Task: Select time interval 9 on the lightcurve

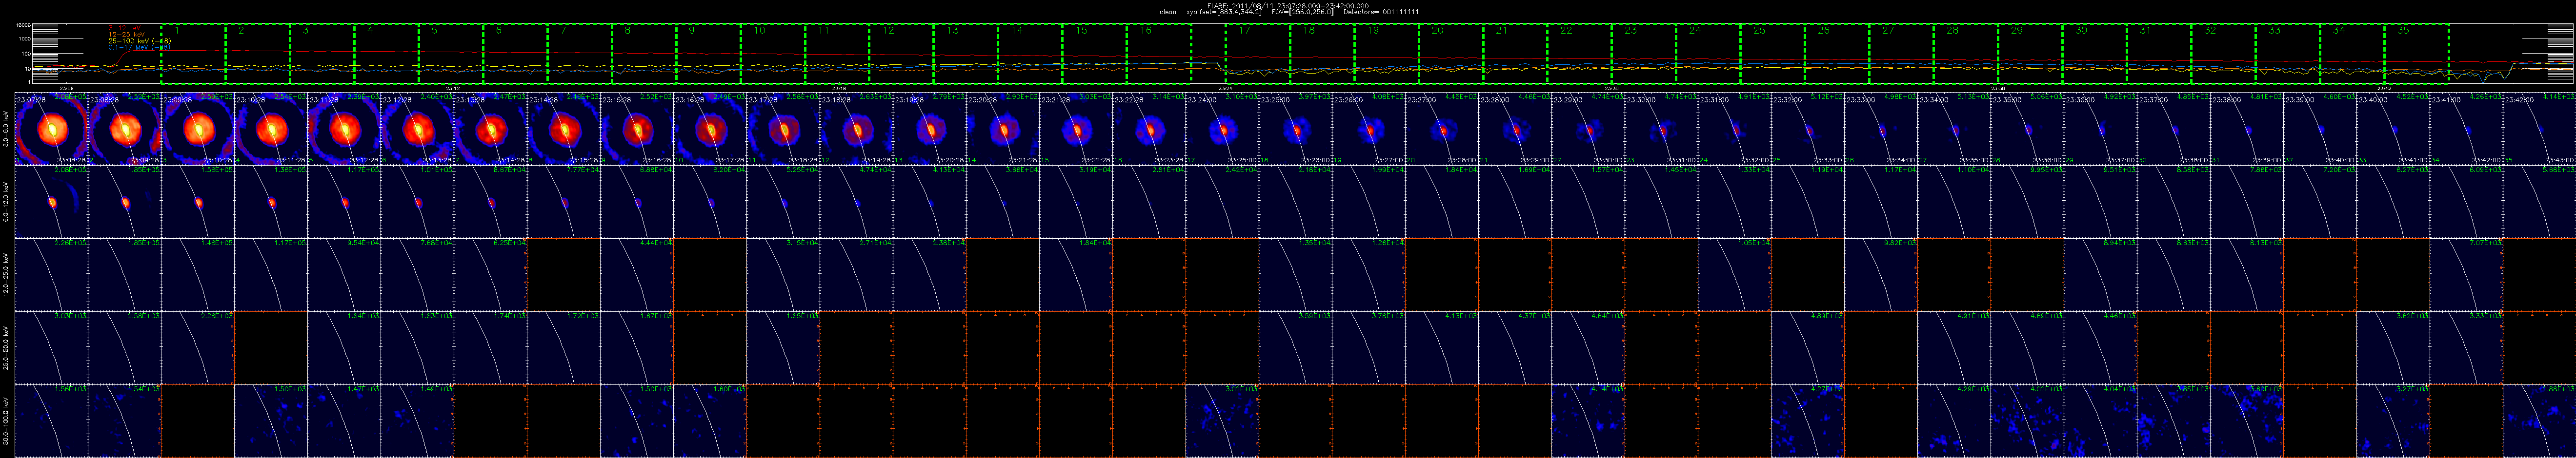Action: 708,54
